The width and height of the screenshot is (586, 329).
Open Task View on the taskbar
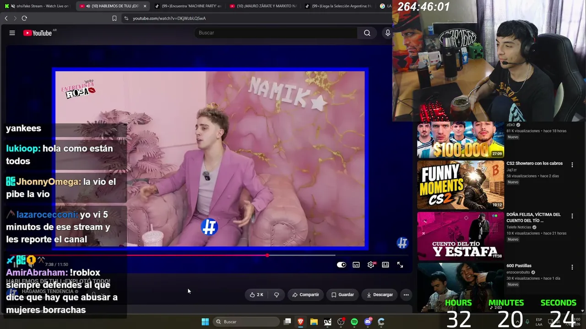[287, 322]
